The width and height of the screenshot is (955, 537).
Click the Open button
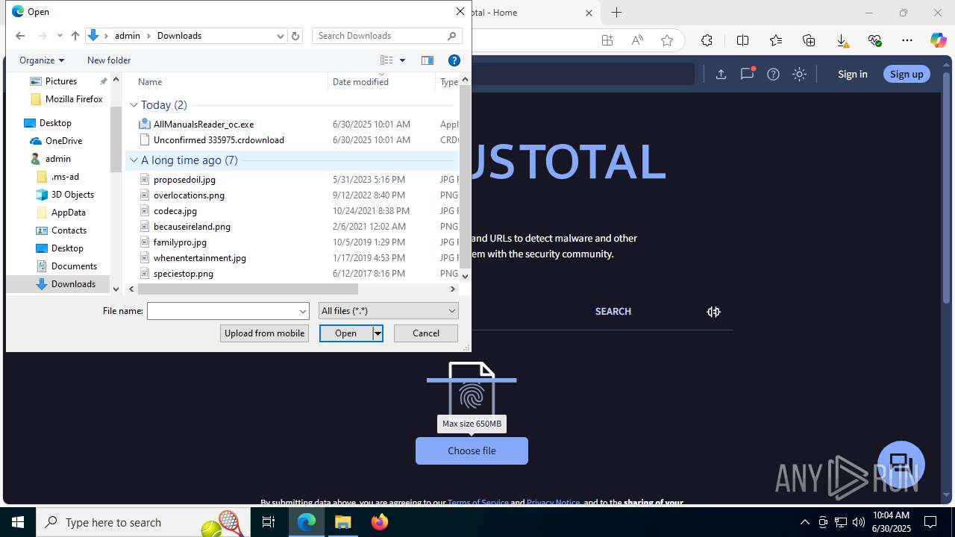click(x=346, y=333)
